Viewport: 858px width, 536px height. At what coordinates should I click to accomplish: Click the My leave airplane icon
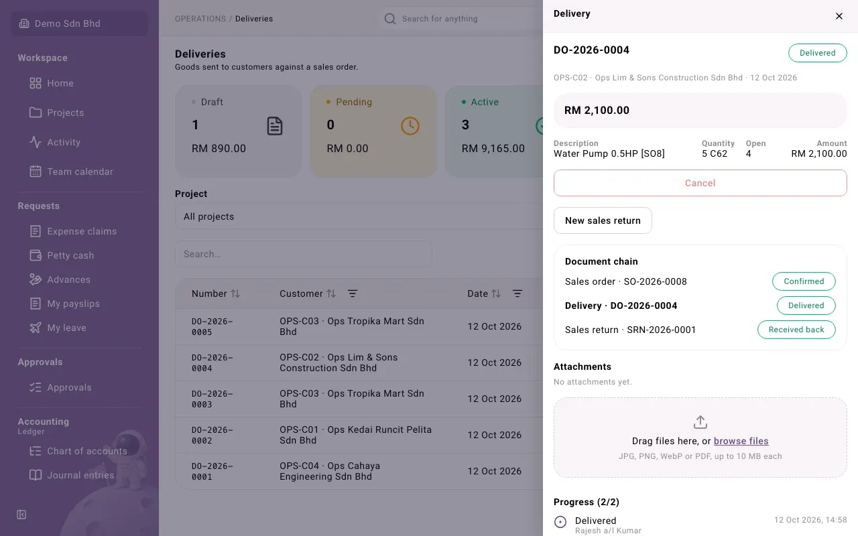click(36, 328)
